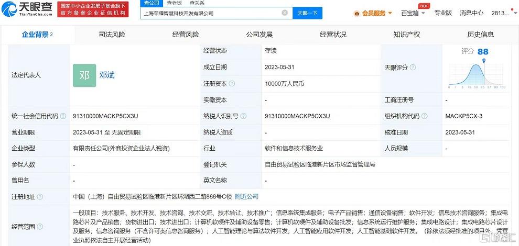Open 专业版 in the header
The height and width of the screenshot is (246, 519).
pyautogui.click(x=443, y=13)
